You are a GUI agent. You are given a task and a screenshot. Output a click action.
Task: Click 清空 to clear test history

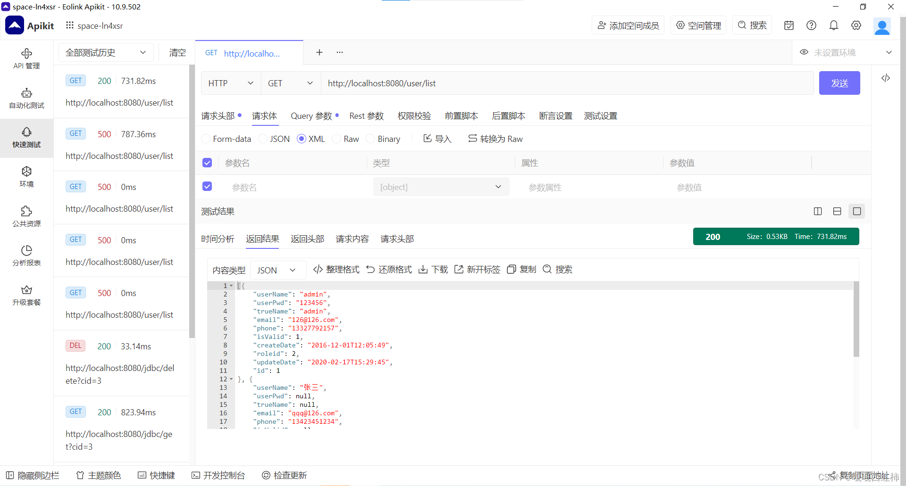177,52
